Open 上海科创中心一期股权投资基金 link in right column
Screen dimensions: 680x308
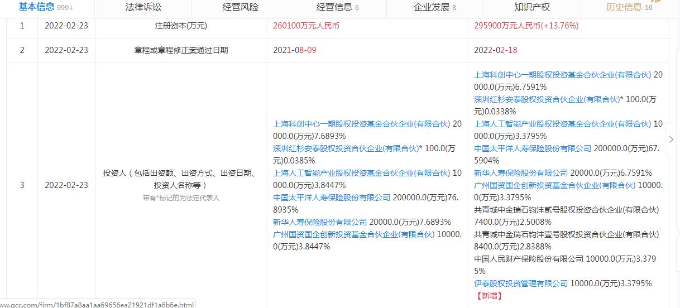[563, 75]
